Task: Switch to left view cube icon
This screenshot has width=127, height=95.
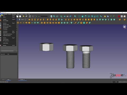Action: coord(98,16)
